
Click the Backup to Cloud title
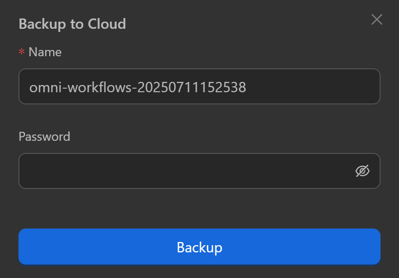pos(72,23)
